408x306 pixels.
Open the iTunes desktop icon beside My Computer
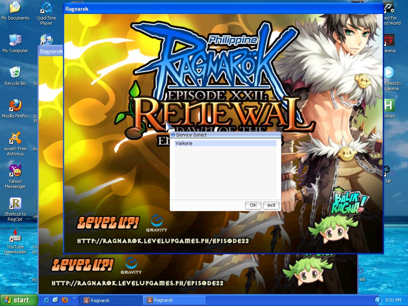pos(46,39)
